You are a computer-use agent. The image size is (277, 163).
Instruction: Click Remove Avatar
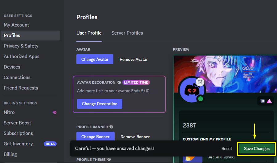click(134, 60)
